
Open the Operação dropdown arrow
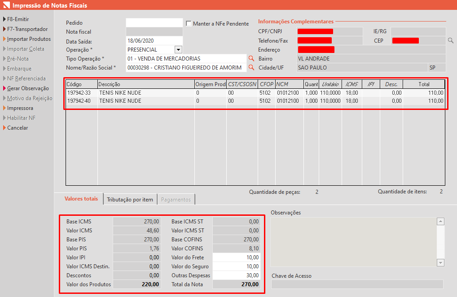click(x=178, y=49)
